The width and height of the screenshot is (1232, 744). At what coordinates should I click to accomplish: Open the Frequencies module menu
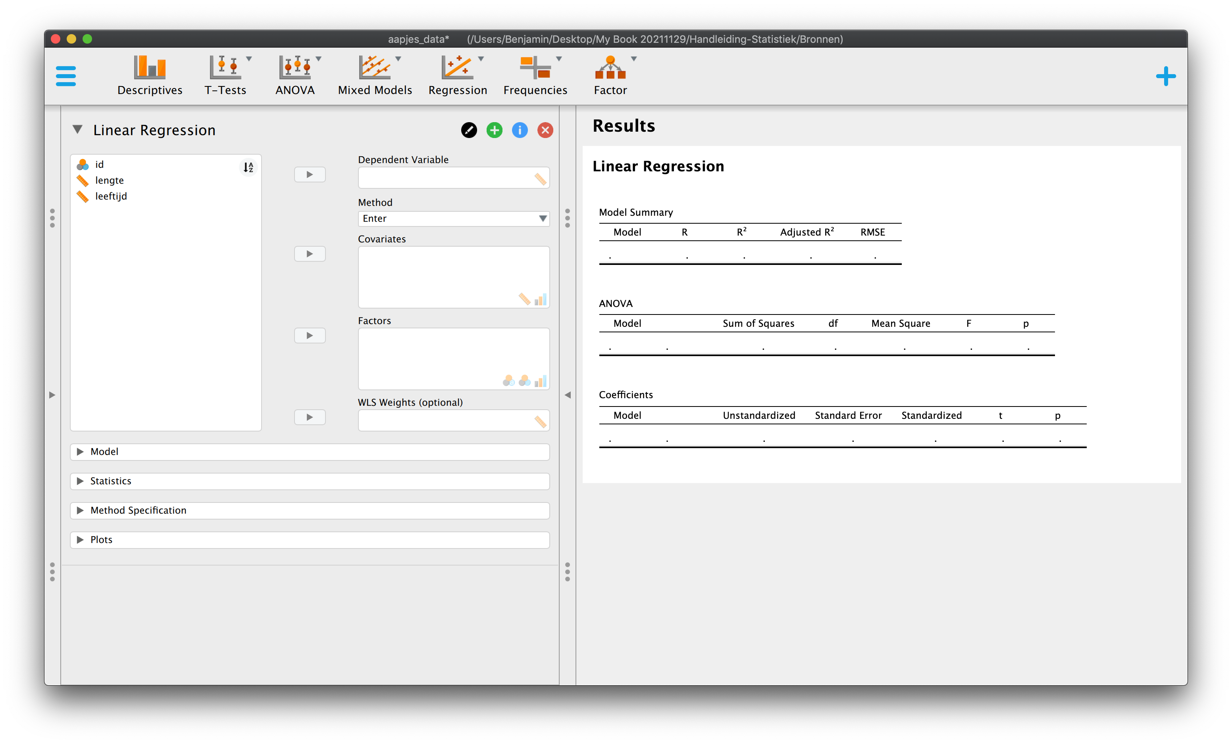click(535, 75)
